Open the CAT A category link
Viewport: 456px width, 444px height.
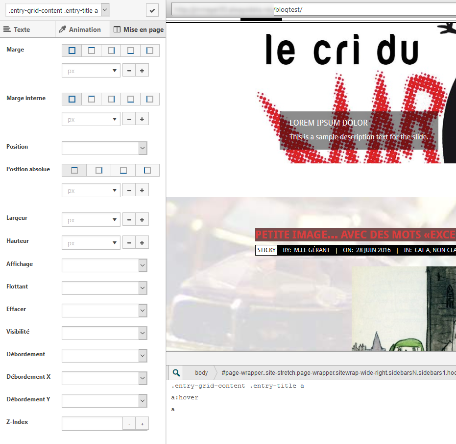(x=422, y=250)
